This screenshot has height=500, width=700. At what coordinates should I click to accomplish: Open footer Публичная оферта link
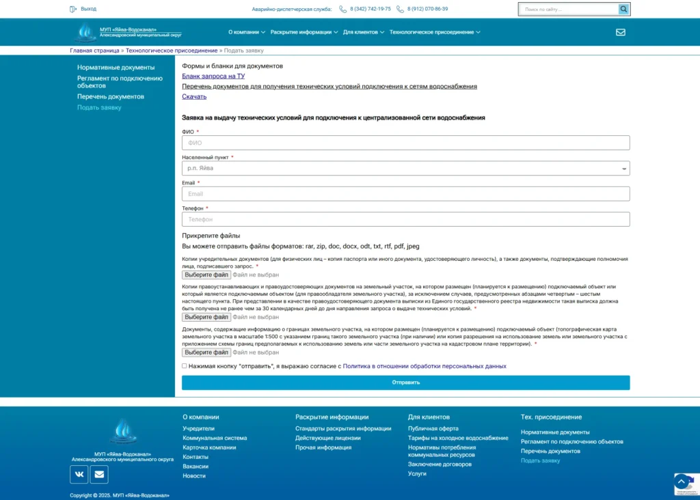433,428
